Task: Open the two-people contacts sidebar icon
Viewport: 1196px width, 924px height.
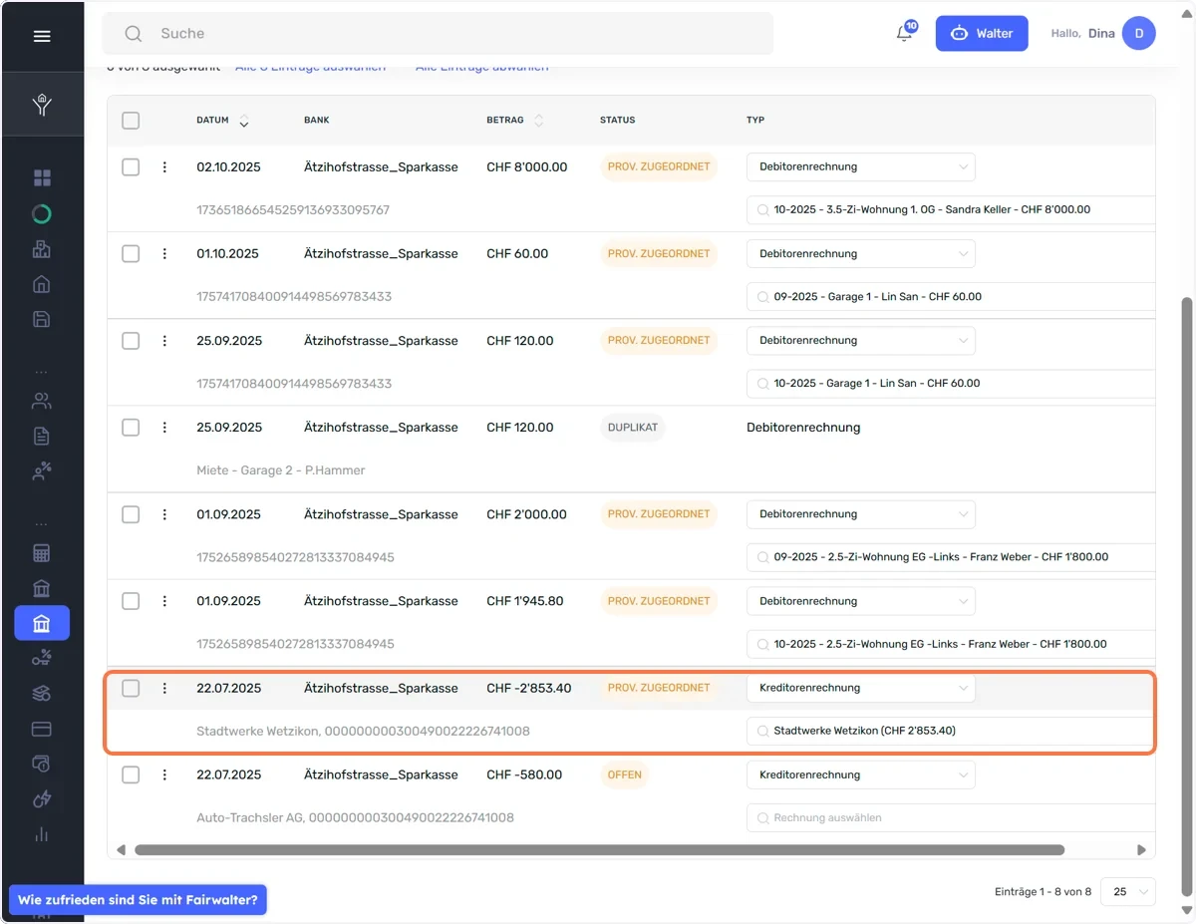Action: point(42,401)
